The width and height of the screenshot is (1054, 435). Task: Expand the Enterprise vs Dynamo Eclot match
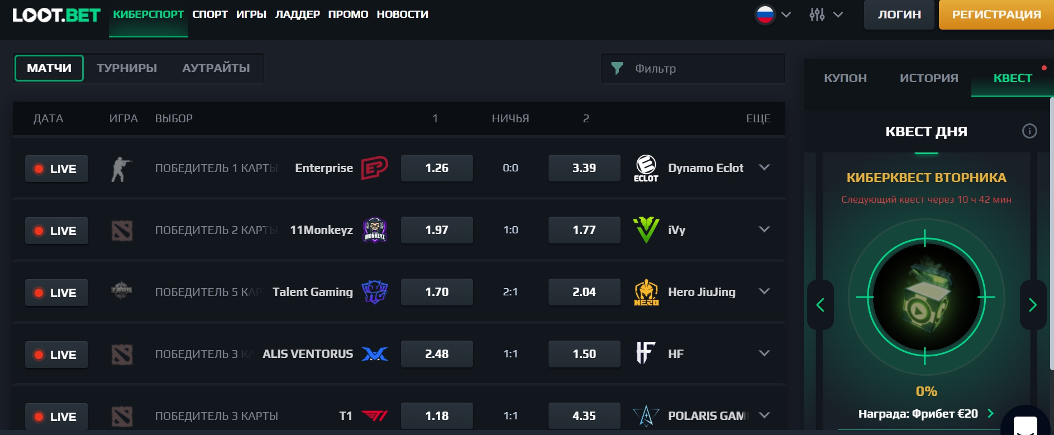764,168
